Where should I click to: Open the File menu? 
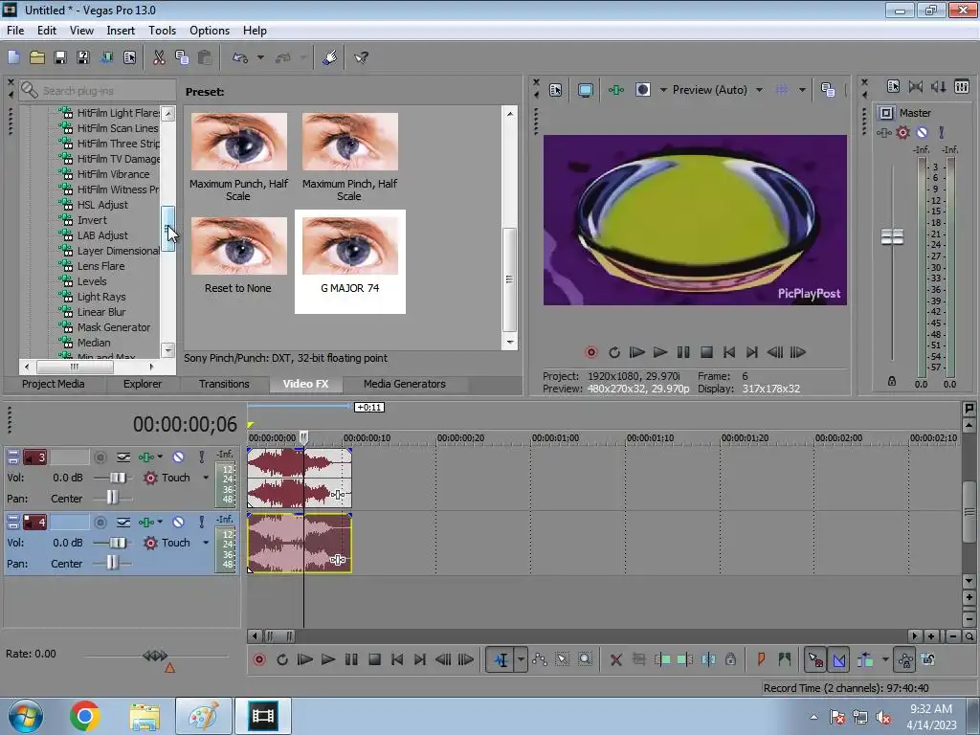(x=15, y=31)
